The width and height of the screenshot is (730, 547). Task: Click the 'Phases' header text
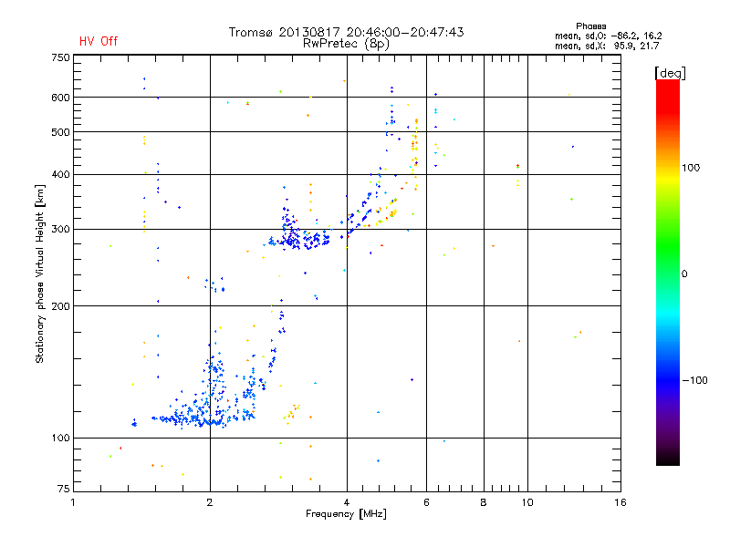coord(590,26)
